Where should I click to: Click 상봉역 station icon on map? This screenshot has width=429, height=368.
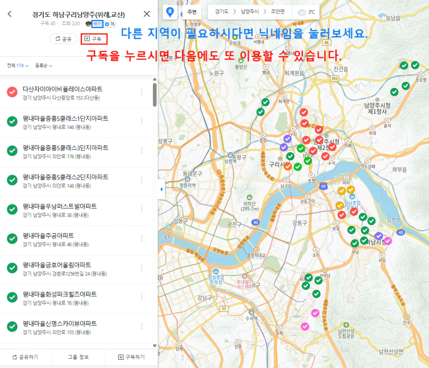coord(230,155)
